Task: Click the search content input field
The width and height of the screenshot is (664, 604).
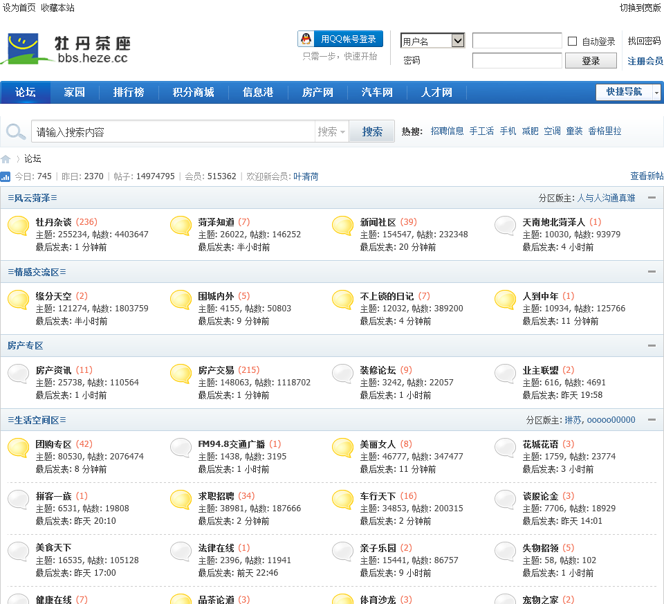Action: tap(173, 131)
